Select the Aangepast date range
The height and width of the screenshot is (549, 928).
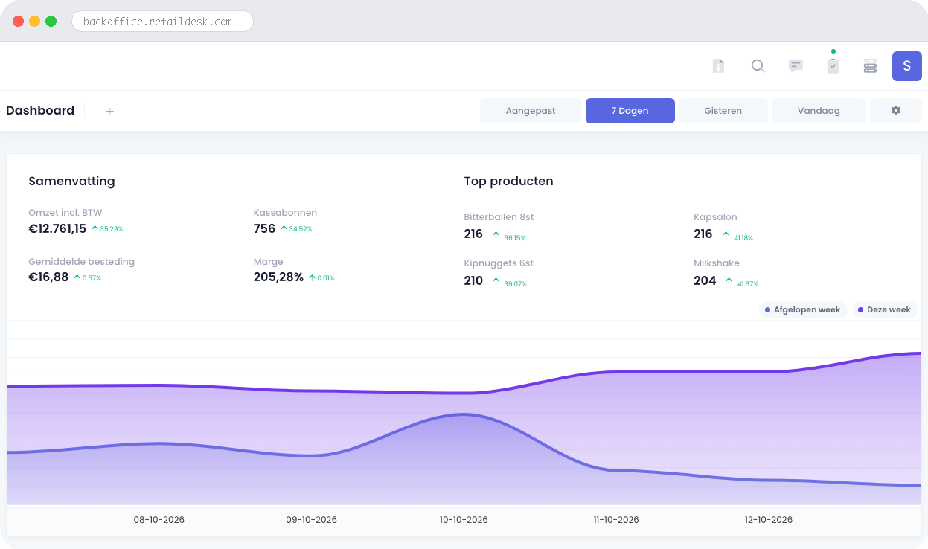531,111
